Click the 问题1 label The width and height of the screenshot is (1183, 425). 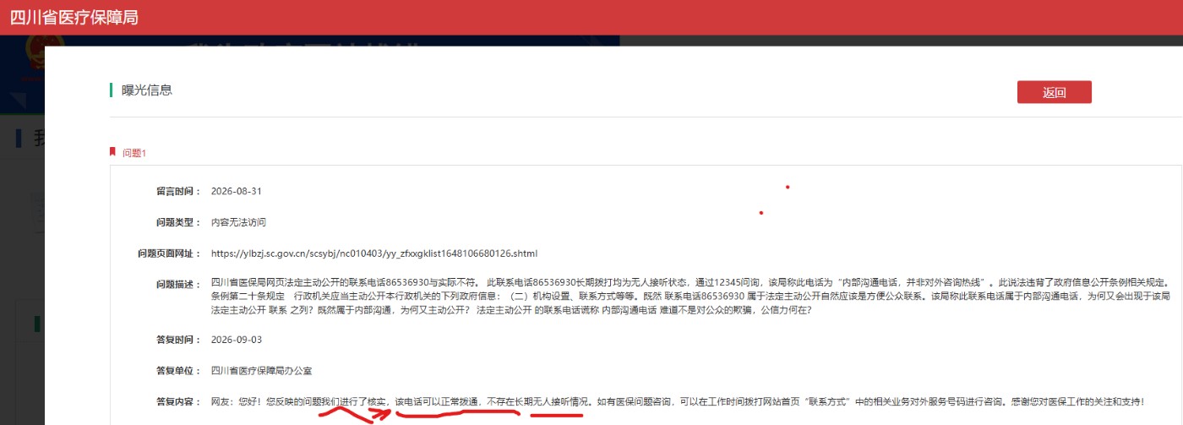(134, 153)
